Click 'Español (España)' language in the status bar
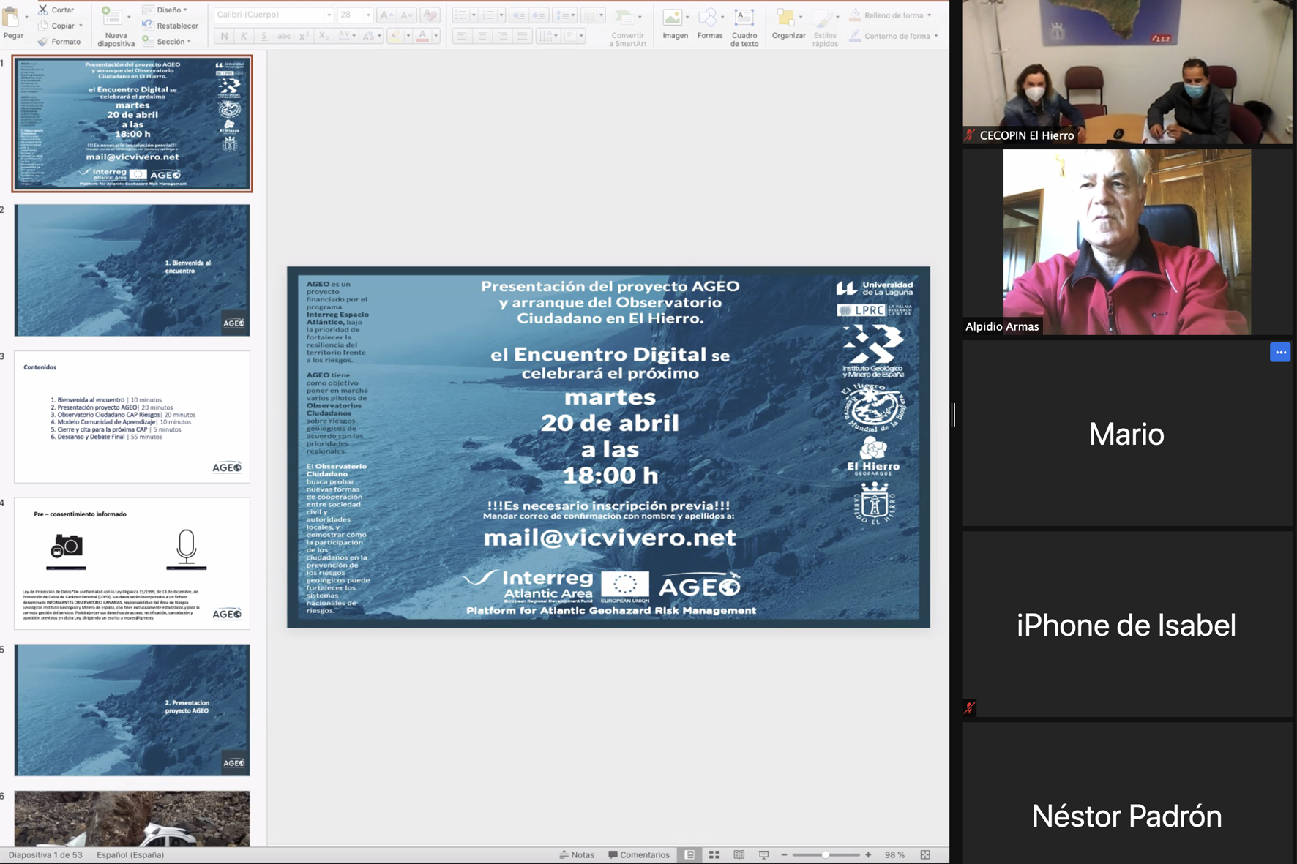Image resolution: width=1297 pixels, height=864 pixels. coord(130,854)
